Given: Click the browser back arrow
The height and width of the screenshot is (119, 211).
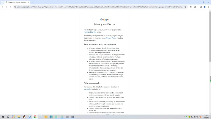Looking at the screenshot, I should tap(2, 7).
